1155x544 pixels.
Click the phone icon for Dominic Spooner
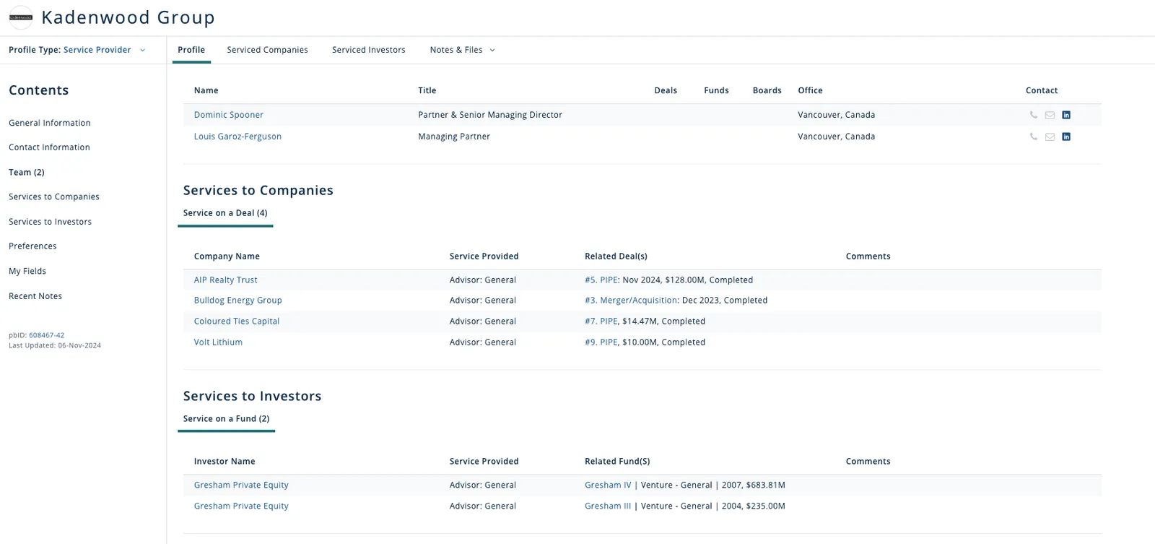tap(1034, 115)
